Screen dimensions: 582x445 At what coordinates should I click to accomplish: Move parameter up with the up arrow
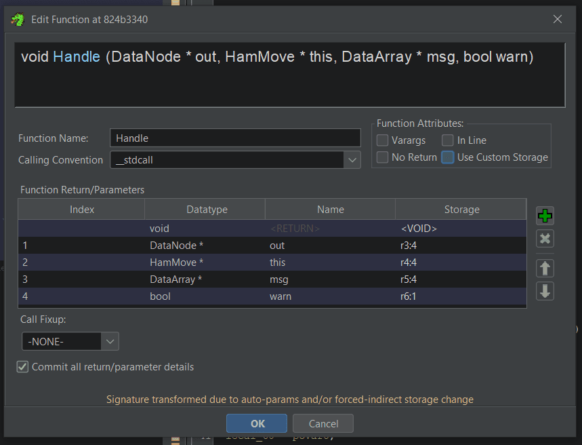(545, 269)
